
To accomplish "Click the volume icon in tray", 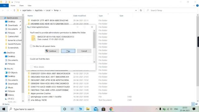I will click(171, 109).
